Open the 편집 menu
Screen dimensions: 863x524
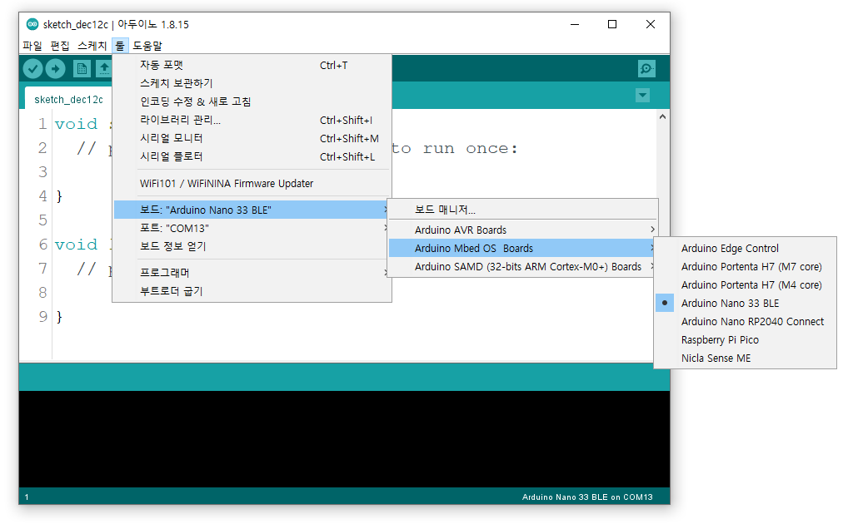click(60, 46)
